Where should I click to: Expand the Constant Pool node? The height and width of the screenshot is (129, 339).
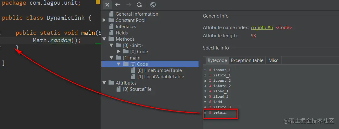pos(104,20)
